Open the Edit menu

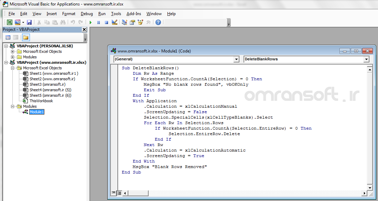pos(24,14)
